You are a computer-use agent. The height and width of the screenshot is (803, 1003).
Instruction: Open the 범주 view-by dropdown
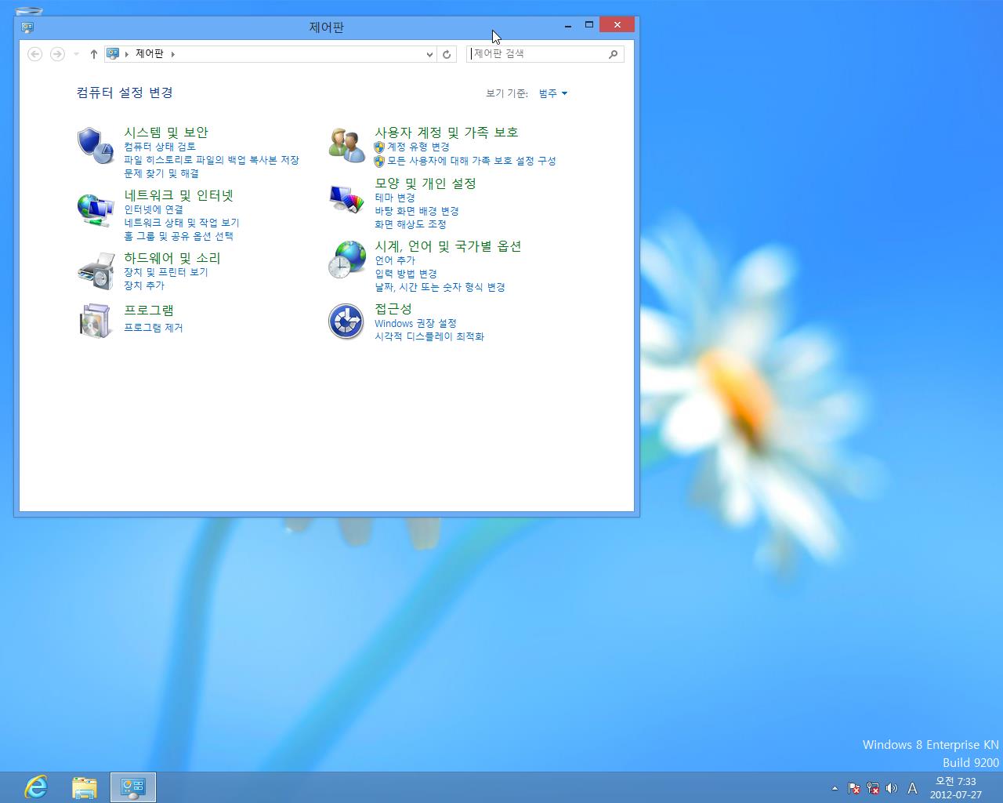pos(553,93)
